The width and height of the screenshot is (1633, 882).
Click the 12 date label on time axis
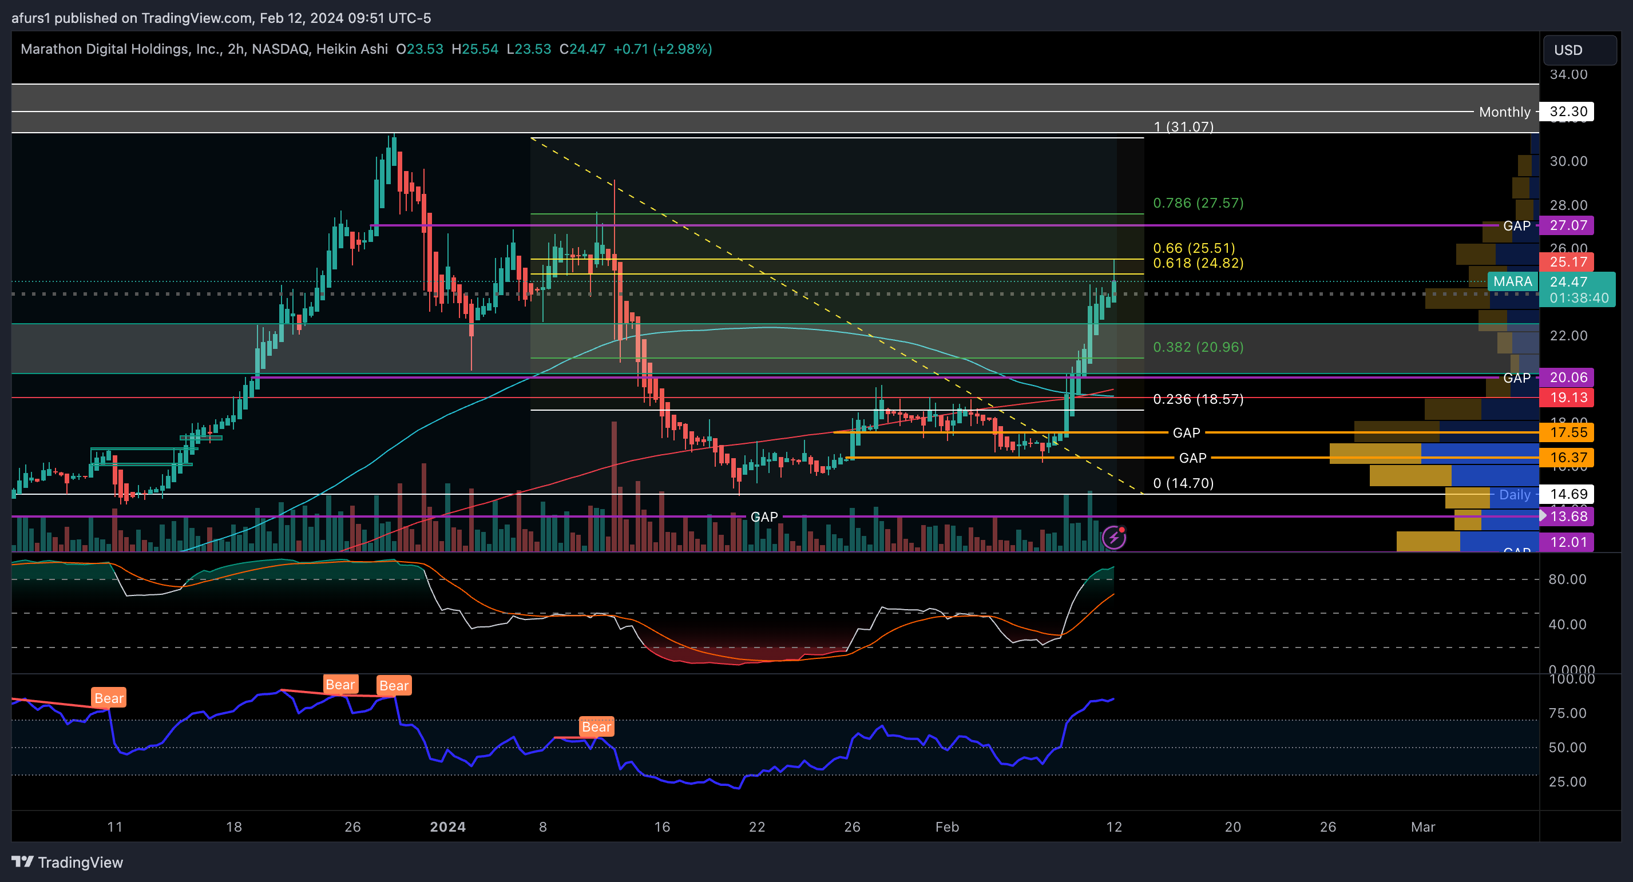pos(1114,827)
